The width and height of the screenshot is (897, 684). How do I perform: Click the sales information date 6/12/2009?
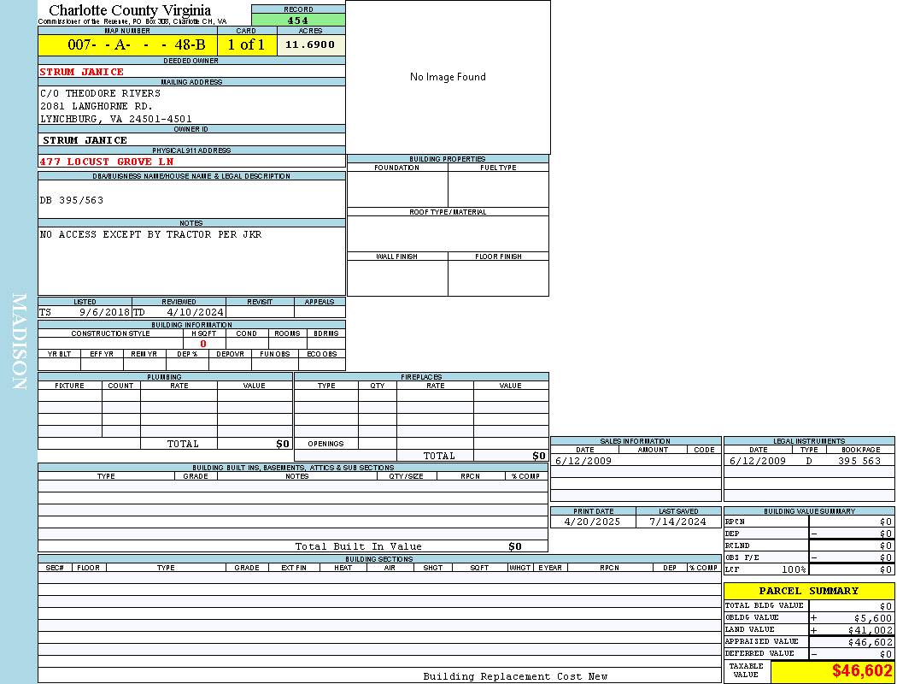[x=583, y=461]
